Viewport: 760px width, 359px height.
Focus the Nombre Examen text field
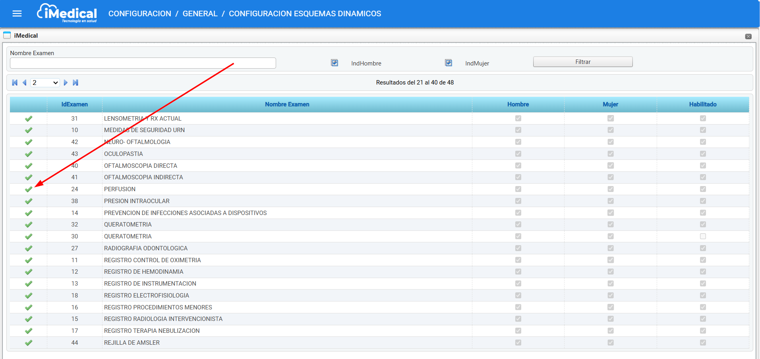tap(143, 63)
